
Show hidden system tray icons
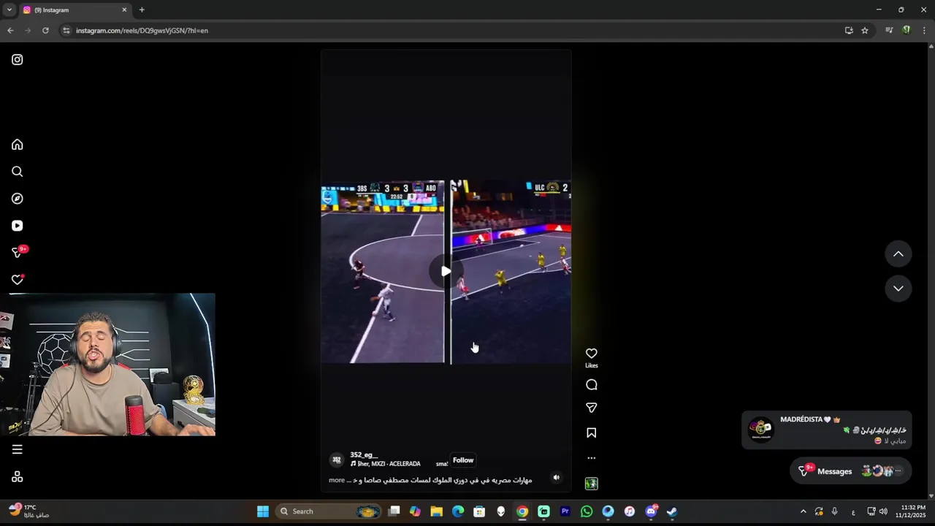click(x=804, y=511)
